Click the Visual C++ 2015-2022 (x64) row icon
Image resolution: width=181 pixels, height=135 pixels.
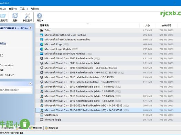[42, 106]
